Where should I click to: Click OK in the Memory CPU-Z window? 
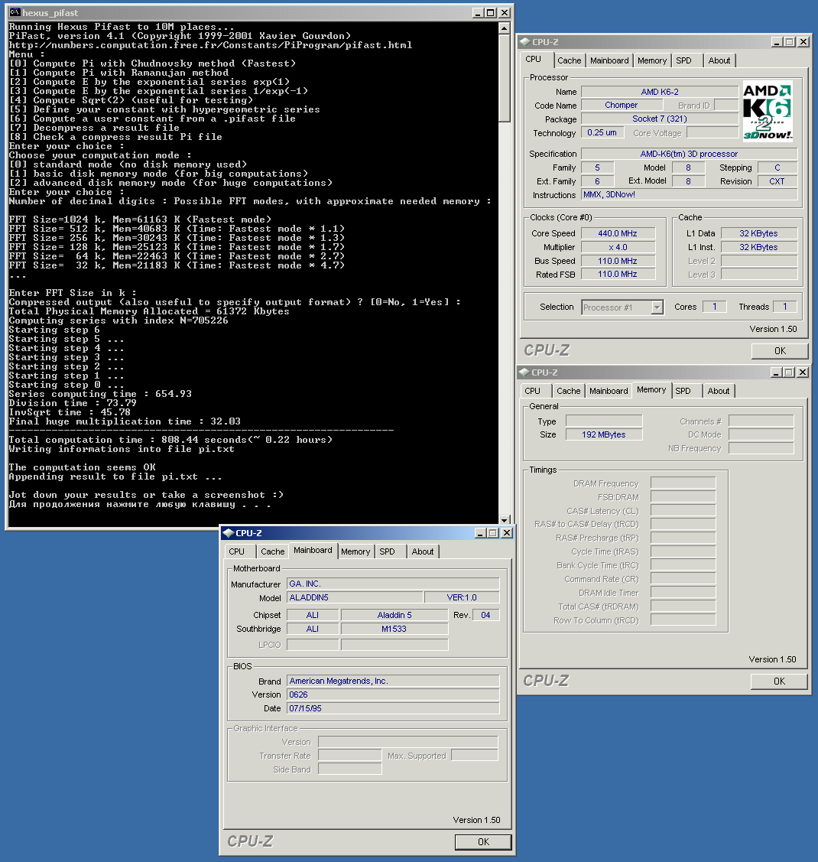coord(780,681)
